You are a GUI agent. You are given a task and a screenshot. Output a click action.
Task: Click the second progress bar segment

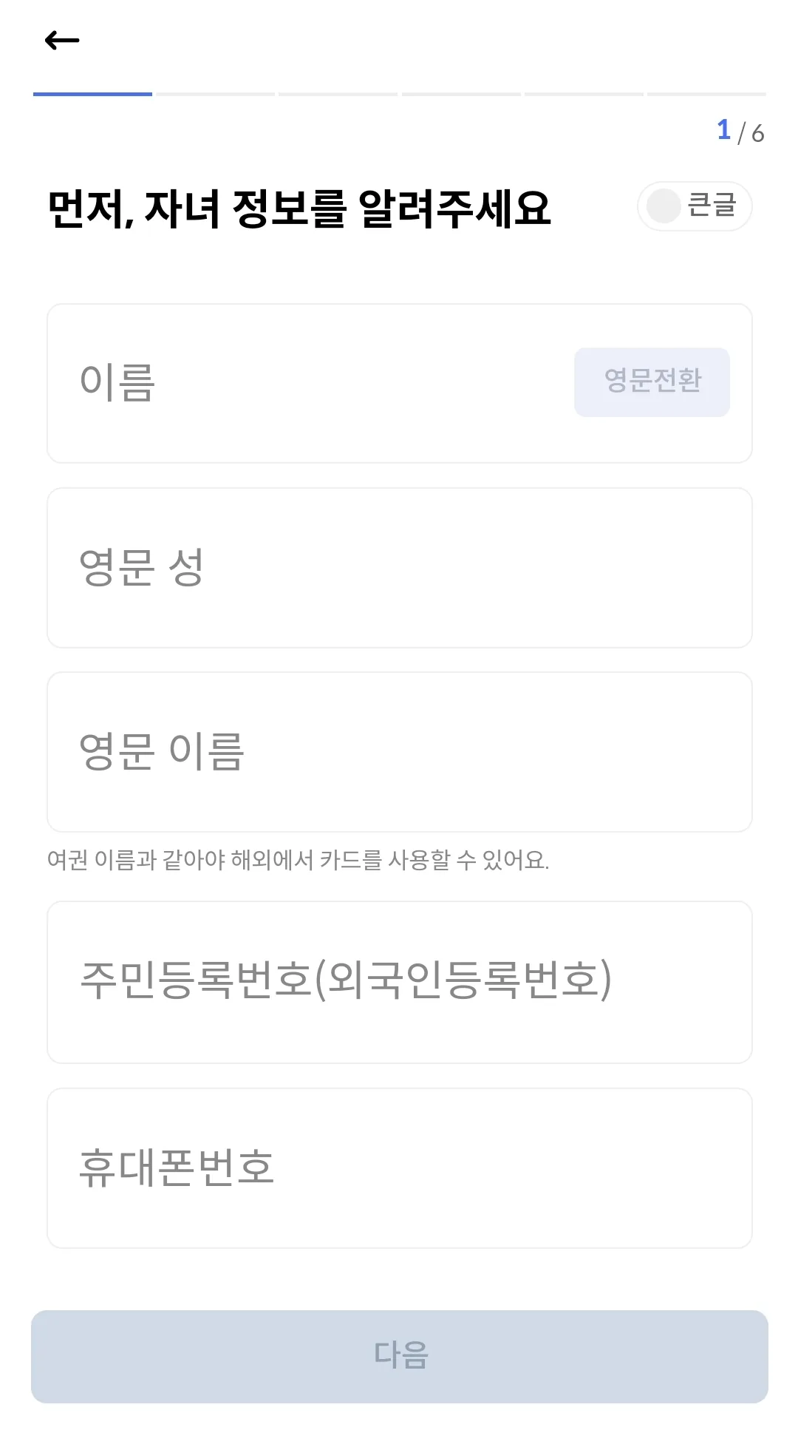pos(216,94)
